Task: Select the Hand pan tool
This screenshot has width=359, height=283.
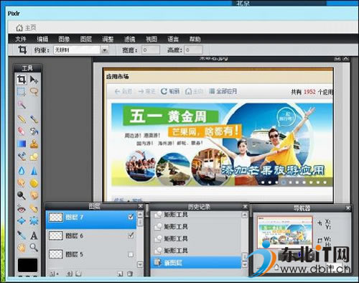Action: (x=22, y=247)
